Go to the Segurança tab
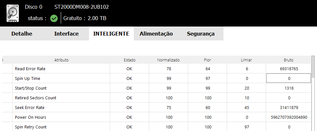This screenshot has width=317, height=131. pos(201,34)
